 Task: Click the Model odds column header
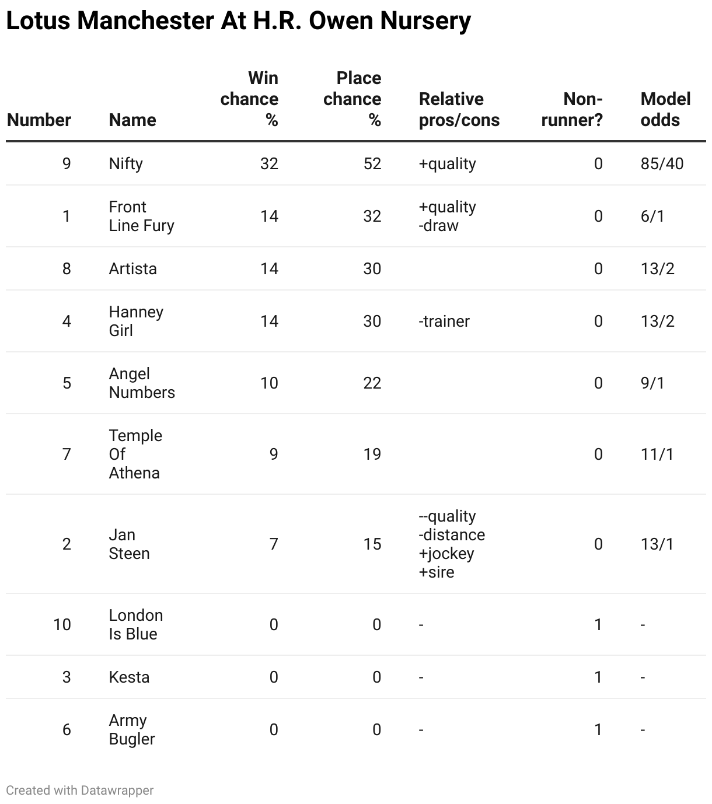pyautogui.click(x=665, y=110)
